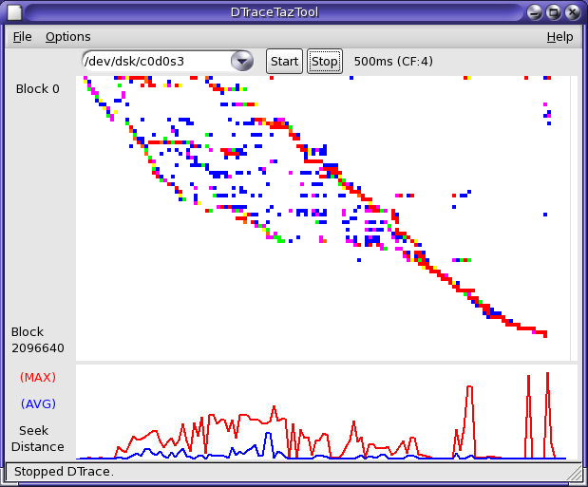Click the red (MAX) legend label
Screen dimensions: 588x487
[x=38, y=377]
